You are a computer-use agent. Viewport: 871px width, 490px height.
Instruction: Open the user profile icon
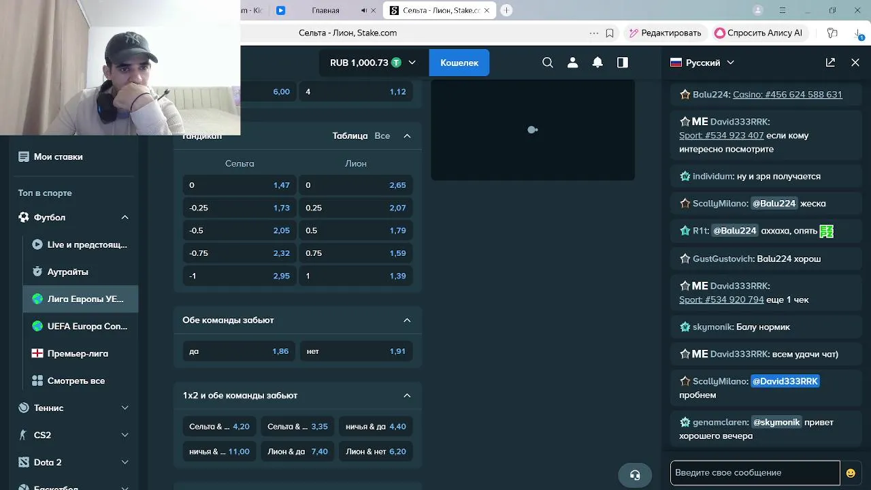click(572, 63)
